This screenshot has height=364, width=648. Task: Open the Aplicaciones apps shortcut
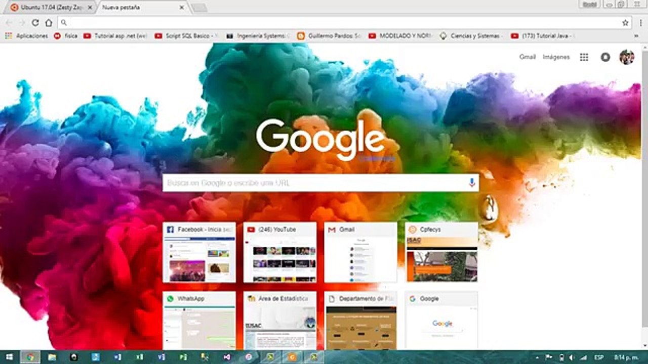point(26,36)
